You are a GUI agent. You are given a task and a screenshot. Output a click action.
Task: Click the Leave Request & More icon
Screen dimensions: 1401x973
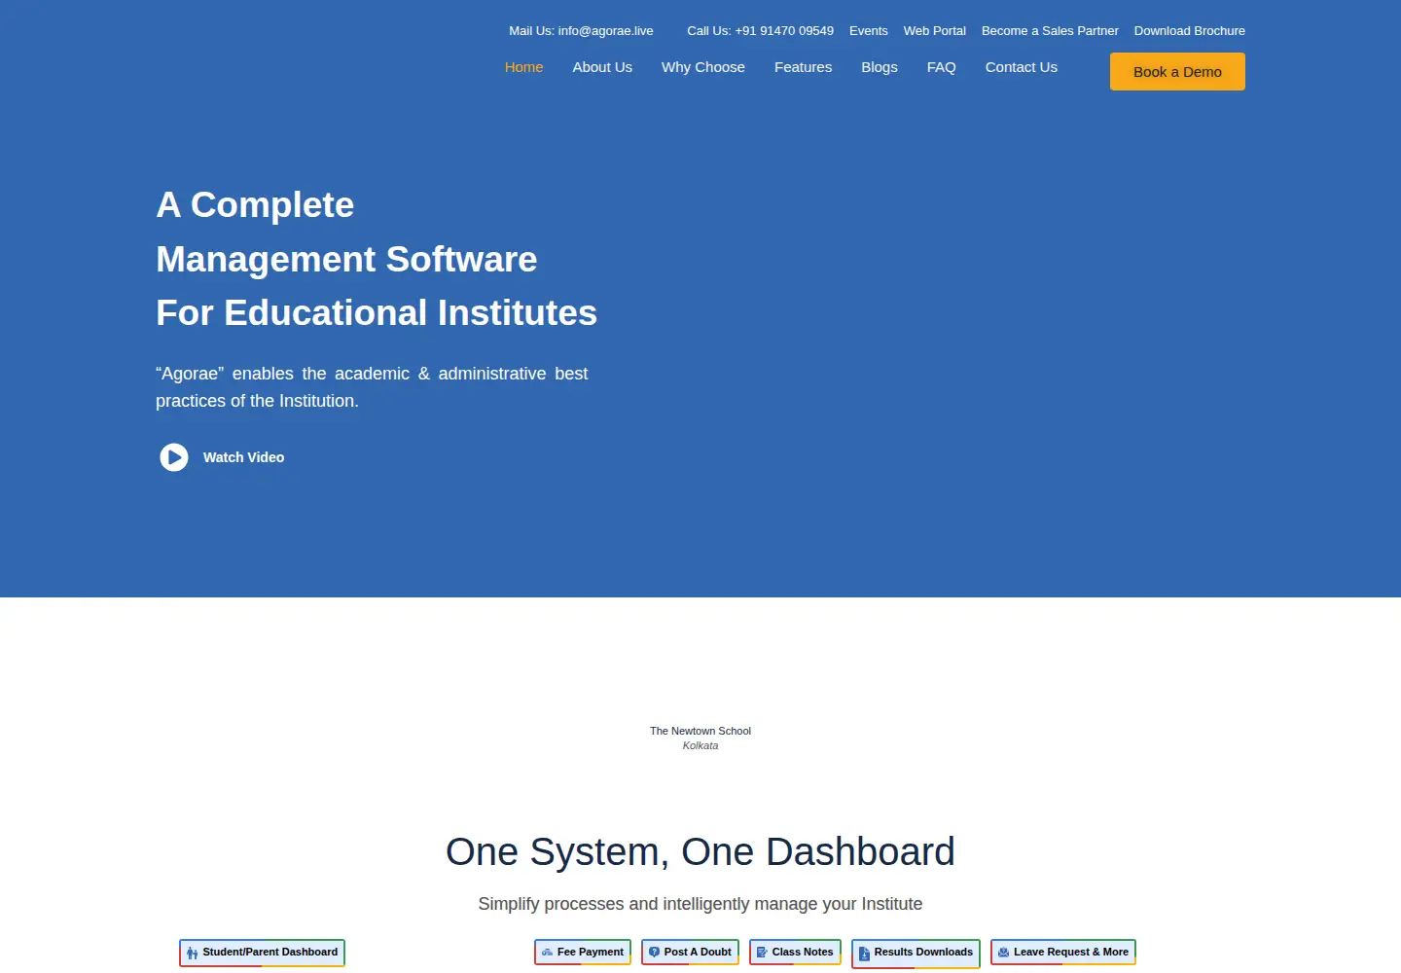point(1003,953)
